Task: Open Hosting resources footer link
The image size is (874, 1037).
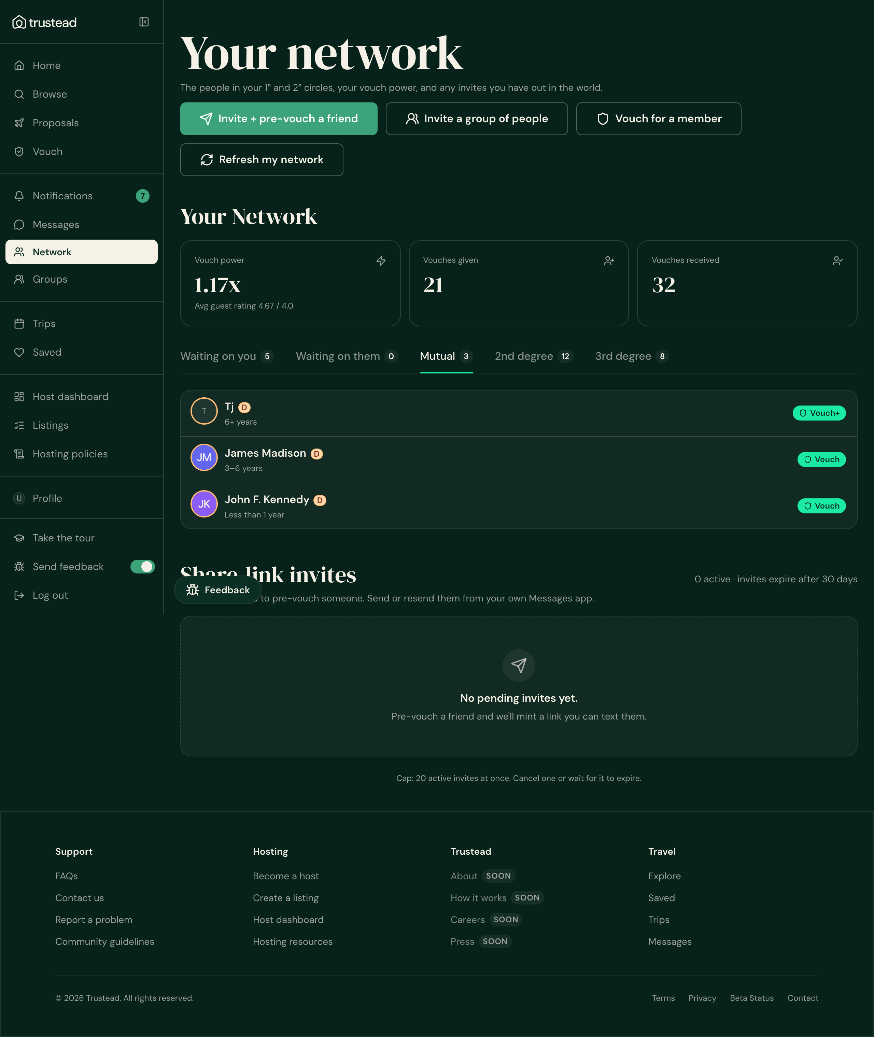Action: click(293, 941)
